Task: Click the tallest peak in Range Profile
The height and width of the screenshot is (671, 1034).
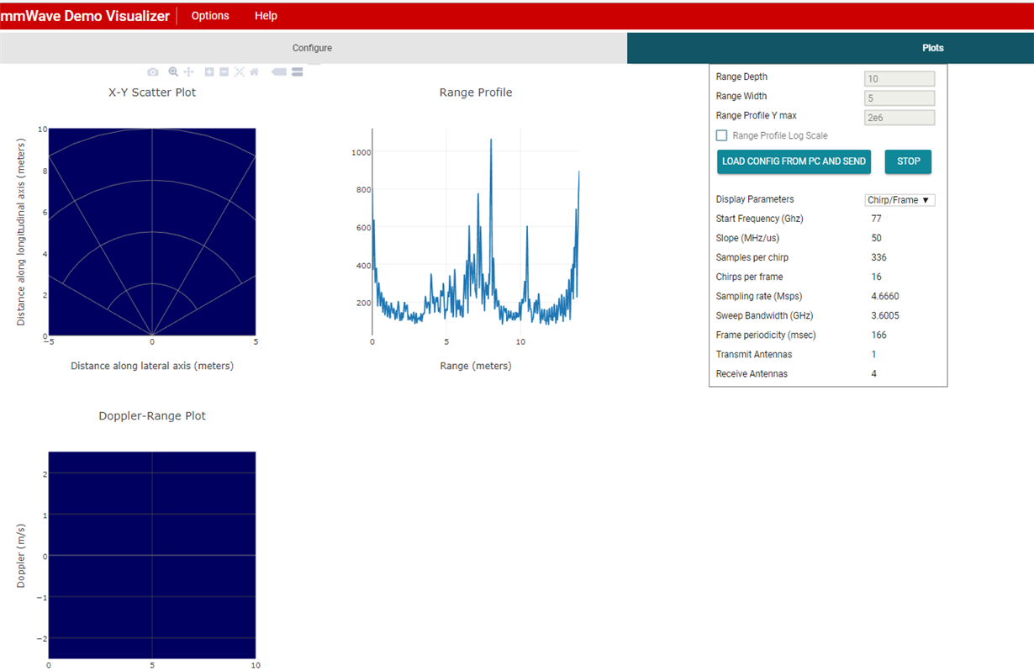Action: click(491, 140)
